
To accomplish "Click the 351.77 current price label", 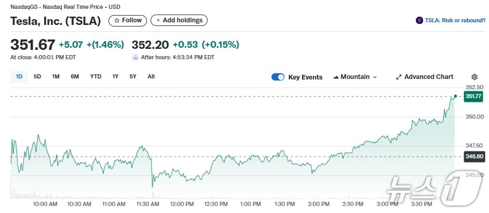I will pyautogui.click(x=473, y=96).
